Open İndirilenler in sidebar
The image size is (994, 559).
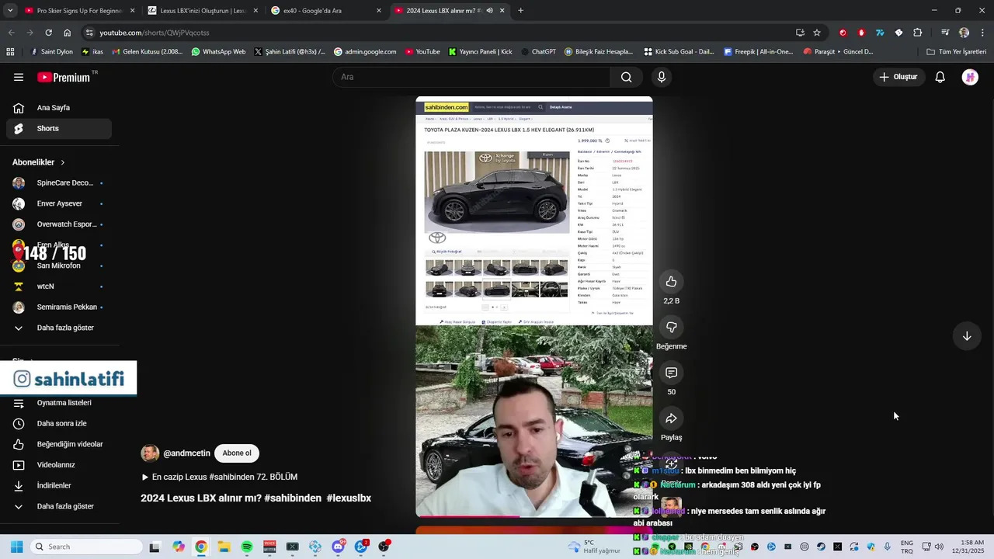[59, 485]
